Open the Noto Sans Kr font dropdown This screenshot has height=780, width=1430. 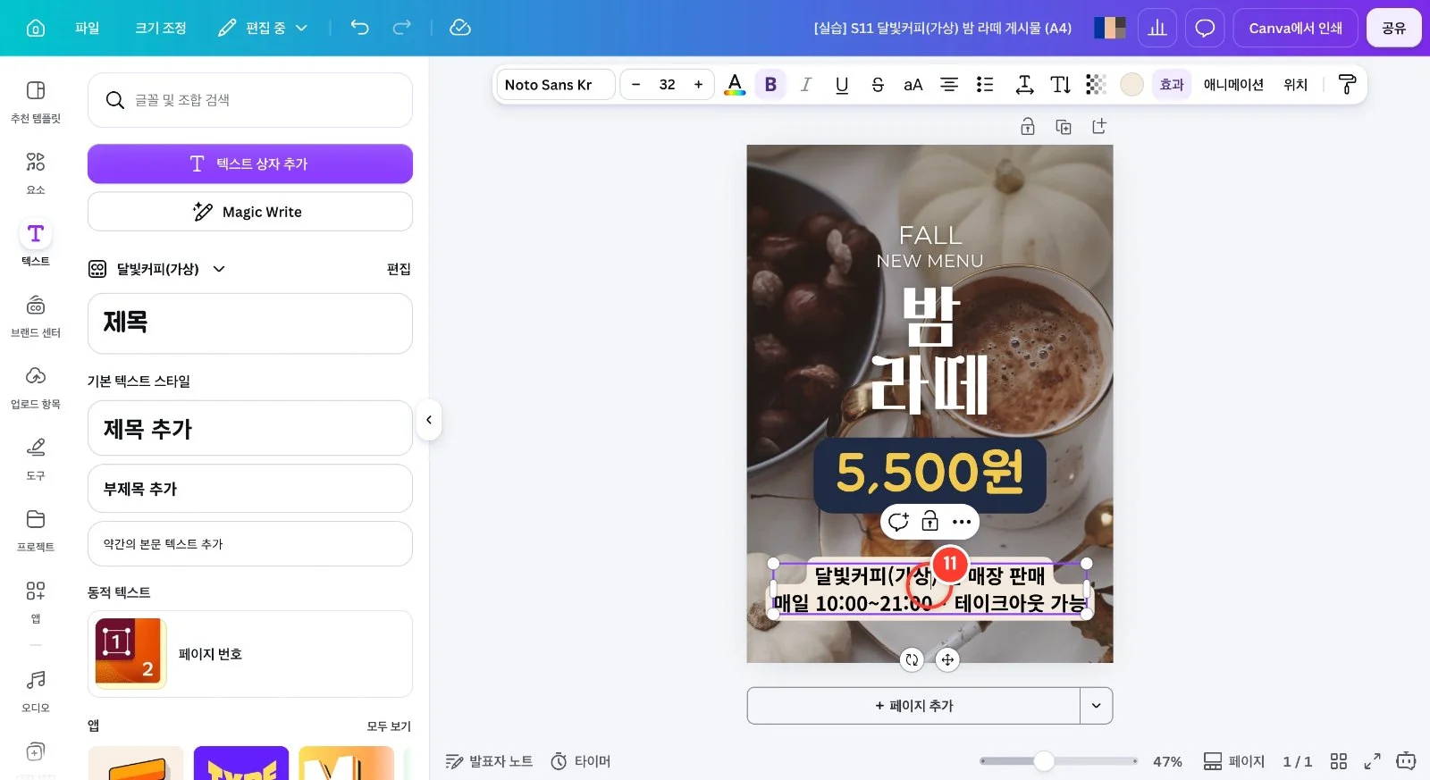tap(556, 85)
